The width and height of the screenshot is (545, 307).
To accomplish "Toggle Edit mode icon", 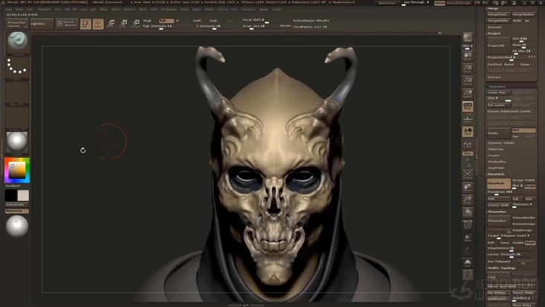I will [x=85, y=24].
